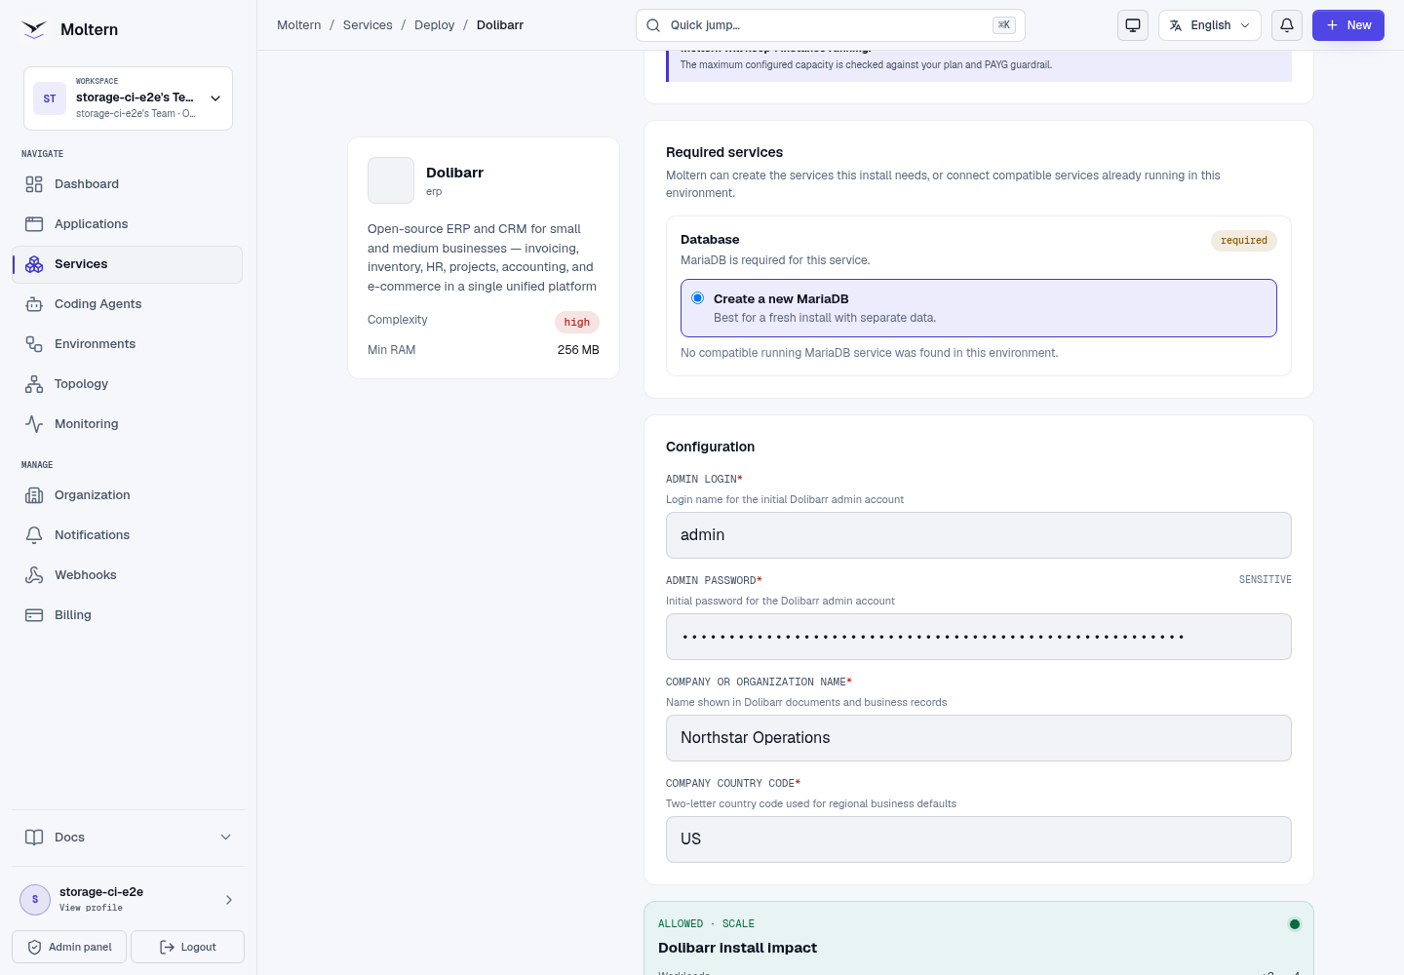Click the New button
The height and width of the screenshot is (975, 1404).
(x=1348, y=25)
